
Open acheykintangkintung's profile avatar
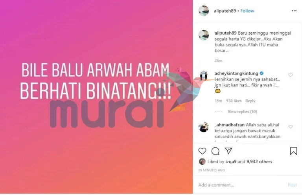tap(204, 75)
